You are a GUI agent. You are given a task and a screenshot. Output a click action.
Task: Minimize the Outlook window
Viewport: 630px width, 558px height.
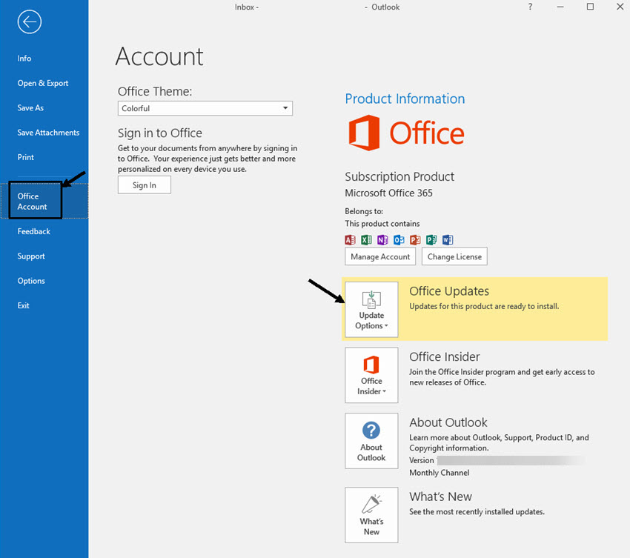point(560,7)
